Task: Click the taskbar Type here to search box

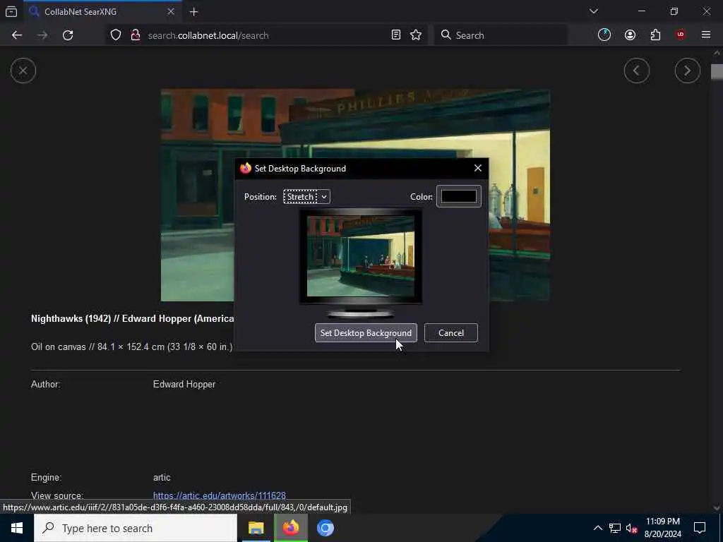Action: pos(136,528)
